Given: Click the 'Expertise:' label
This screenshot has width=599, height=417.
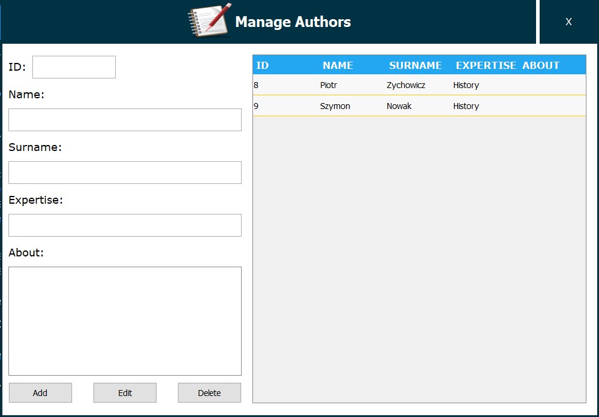Looking at the screenshot, I should click(35, 200).
